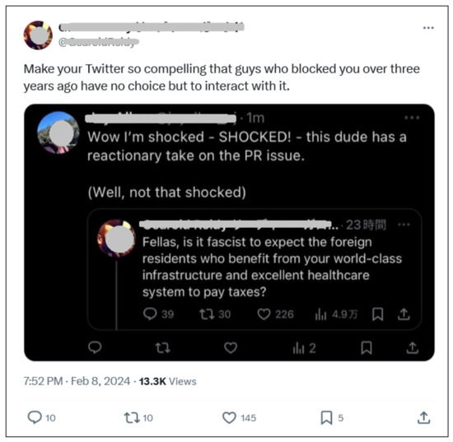Repost the 'Wow I'm shocked' tweet
The width and height of the screenshot is (453, 442).
click(162, 347)
